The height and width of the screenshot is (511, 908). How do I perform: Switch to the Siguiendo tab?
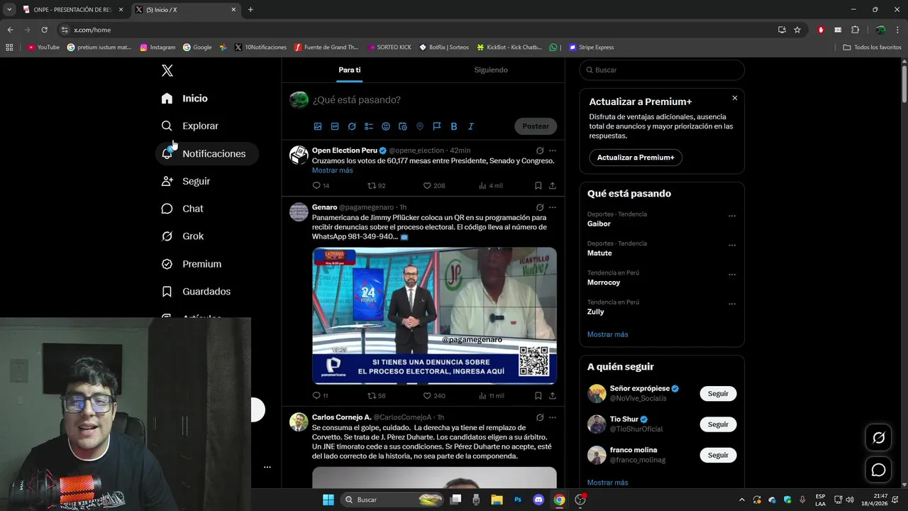(x=491, y=70)
